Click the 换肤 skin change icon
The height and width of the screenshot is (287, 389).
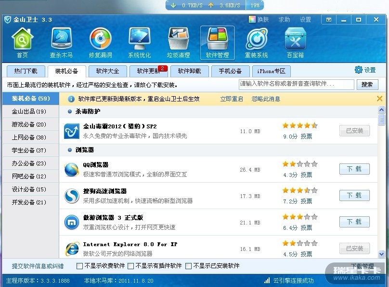[252, 19]
